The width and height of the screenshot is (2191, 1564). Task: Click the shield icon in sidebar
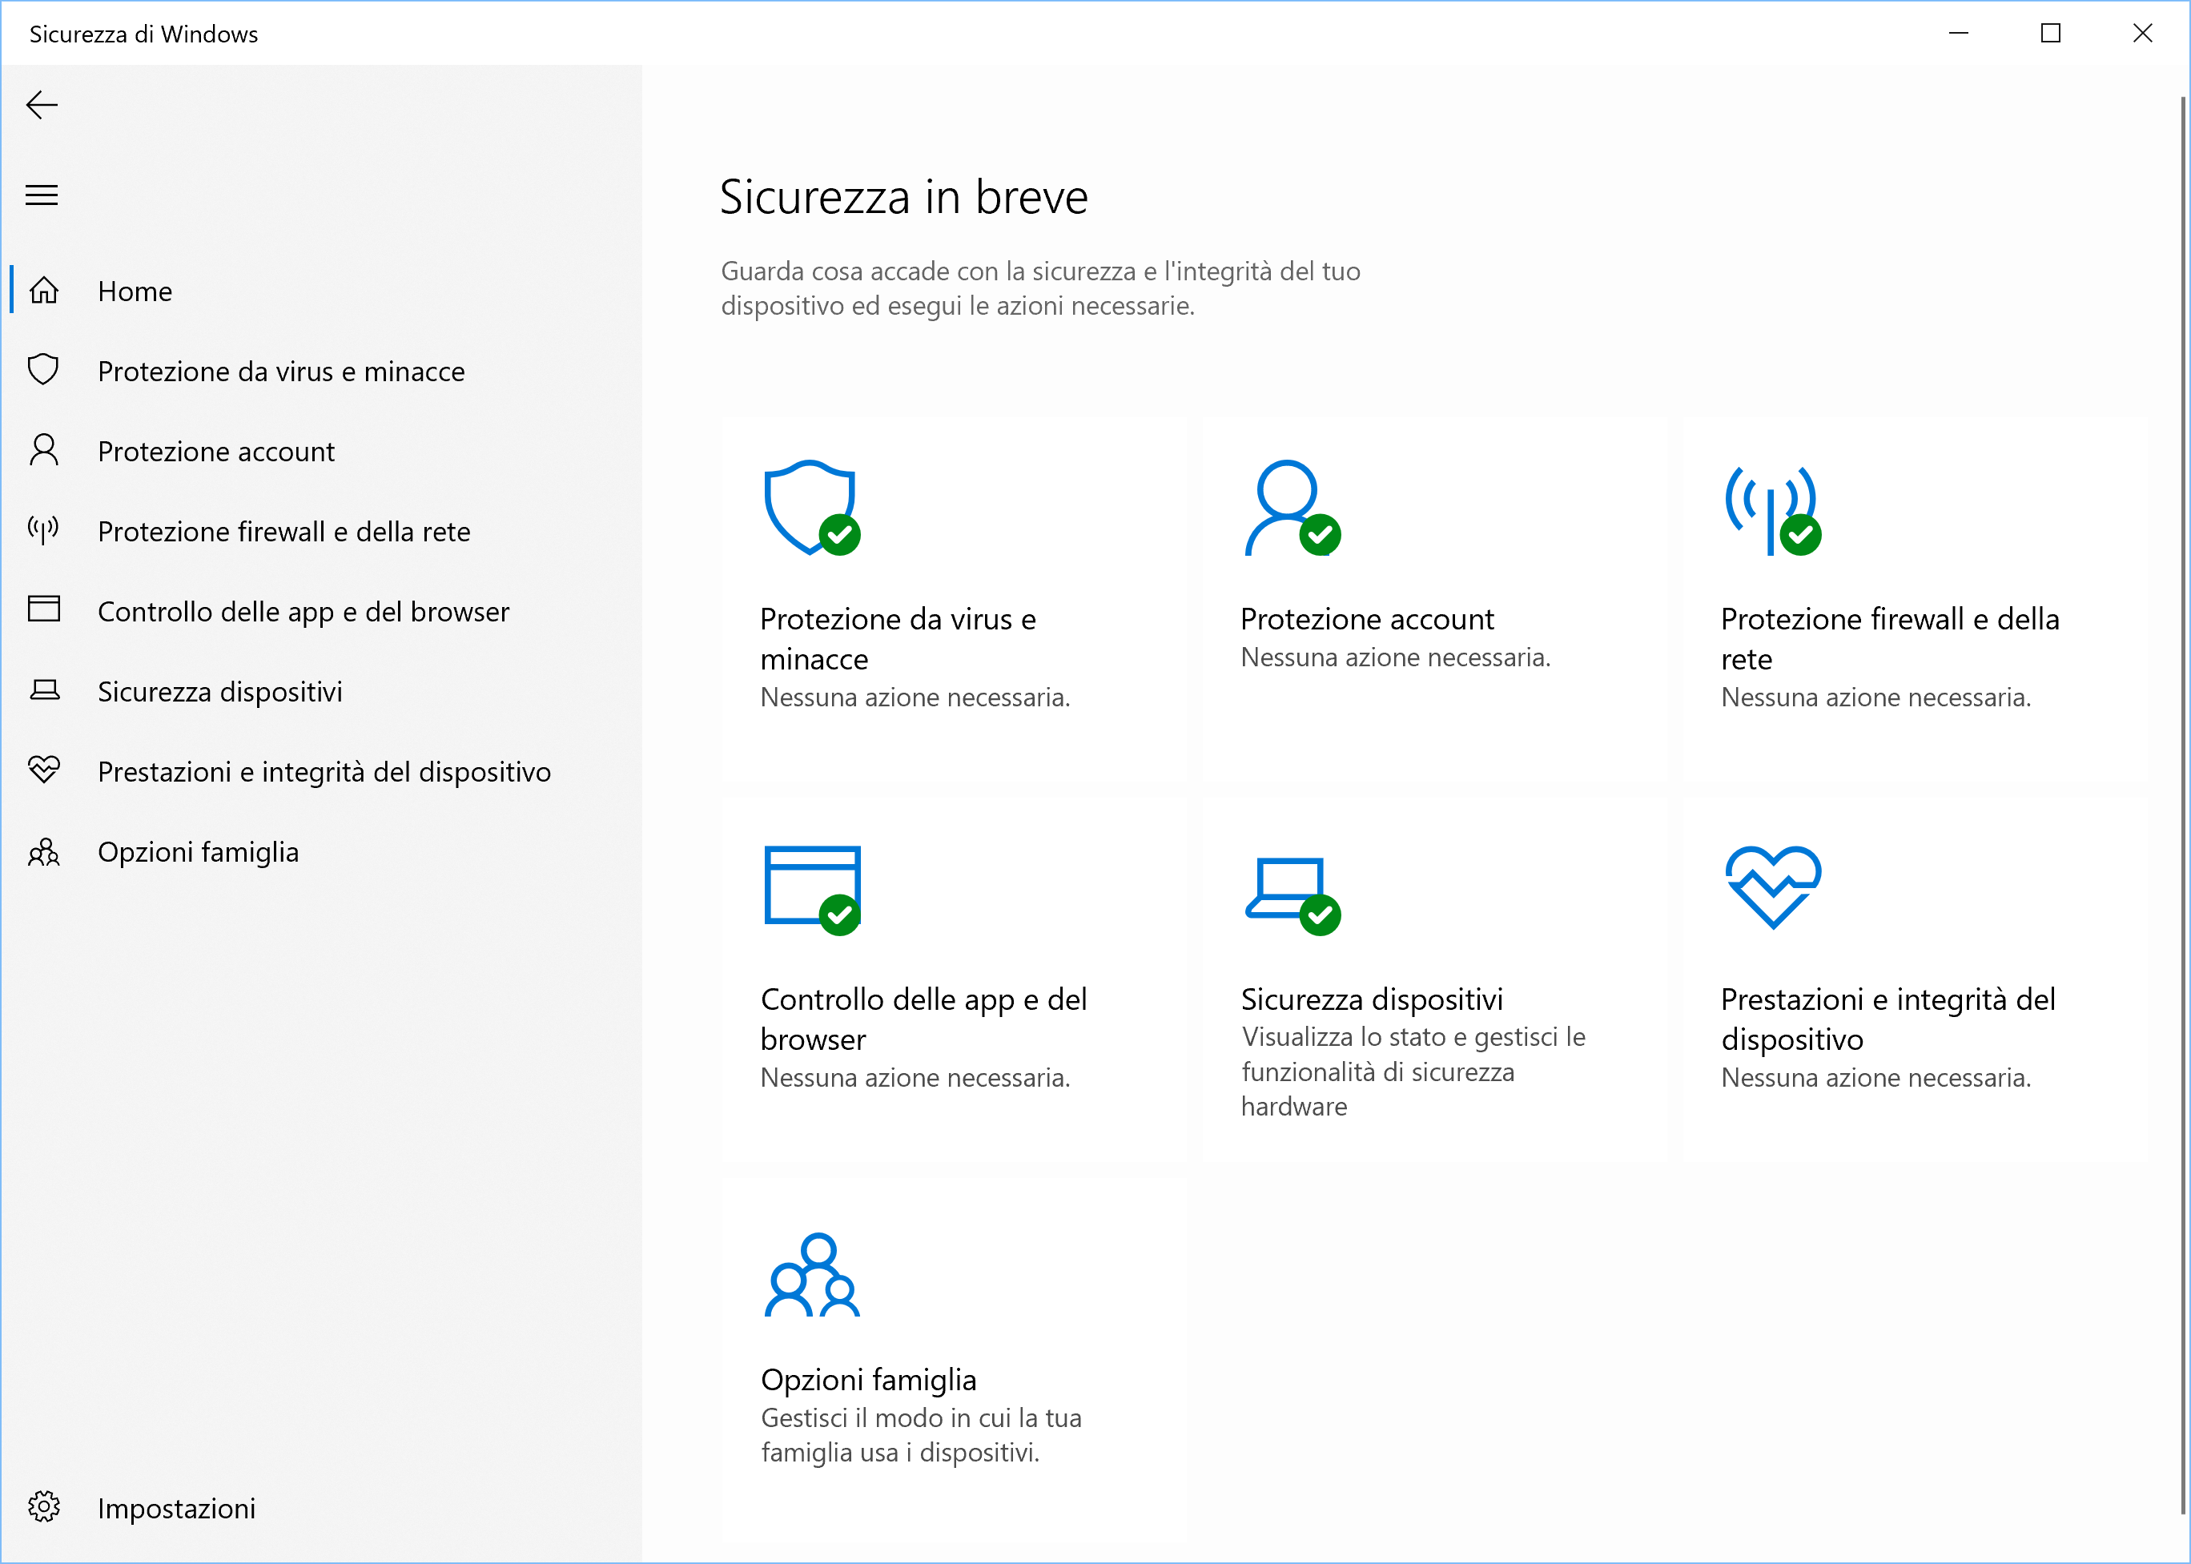[x=44, y=370]
